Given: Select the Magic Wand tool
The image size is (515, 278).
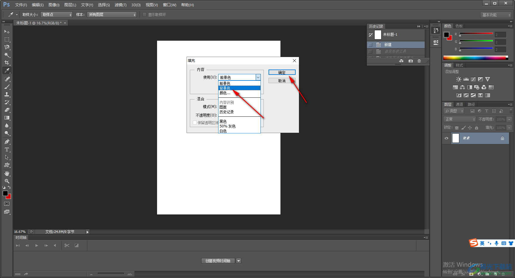Looking at the screenshot, I should tap(7, 55).
